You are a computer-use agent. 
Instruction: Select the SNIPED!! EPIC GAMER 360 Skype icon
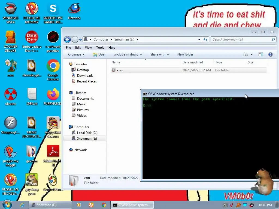pyautogui.click(x=53, y=13)
